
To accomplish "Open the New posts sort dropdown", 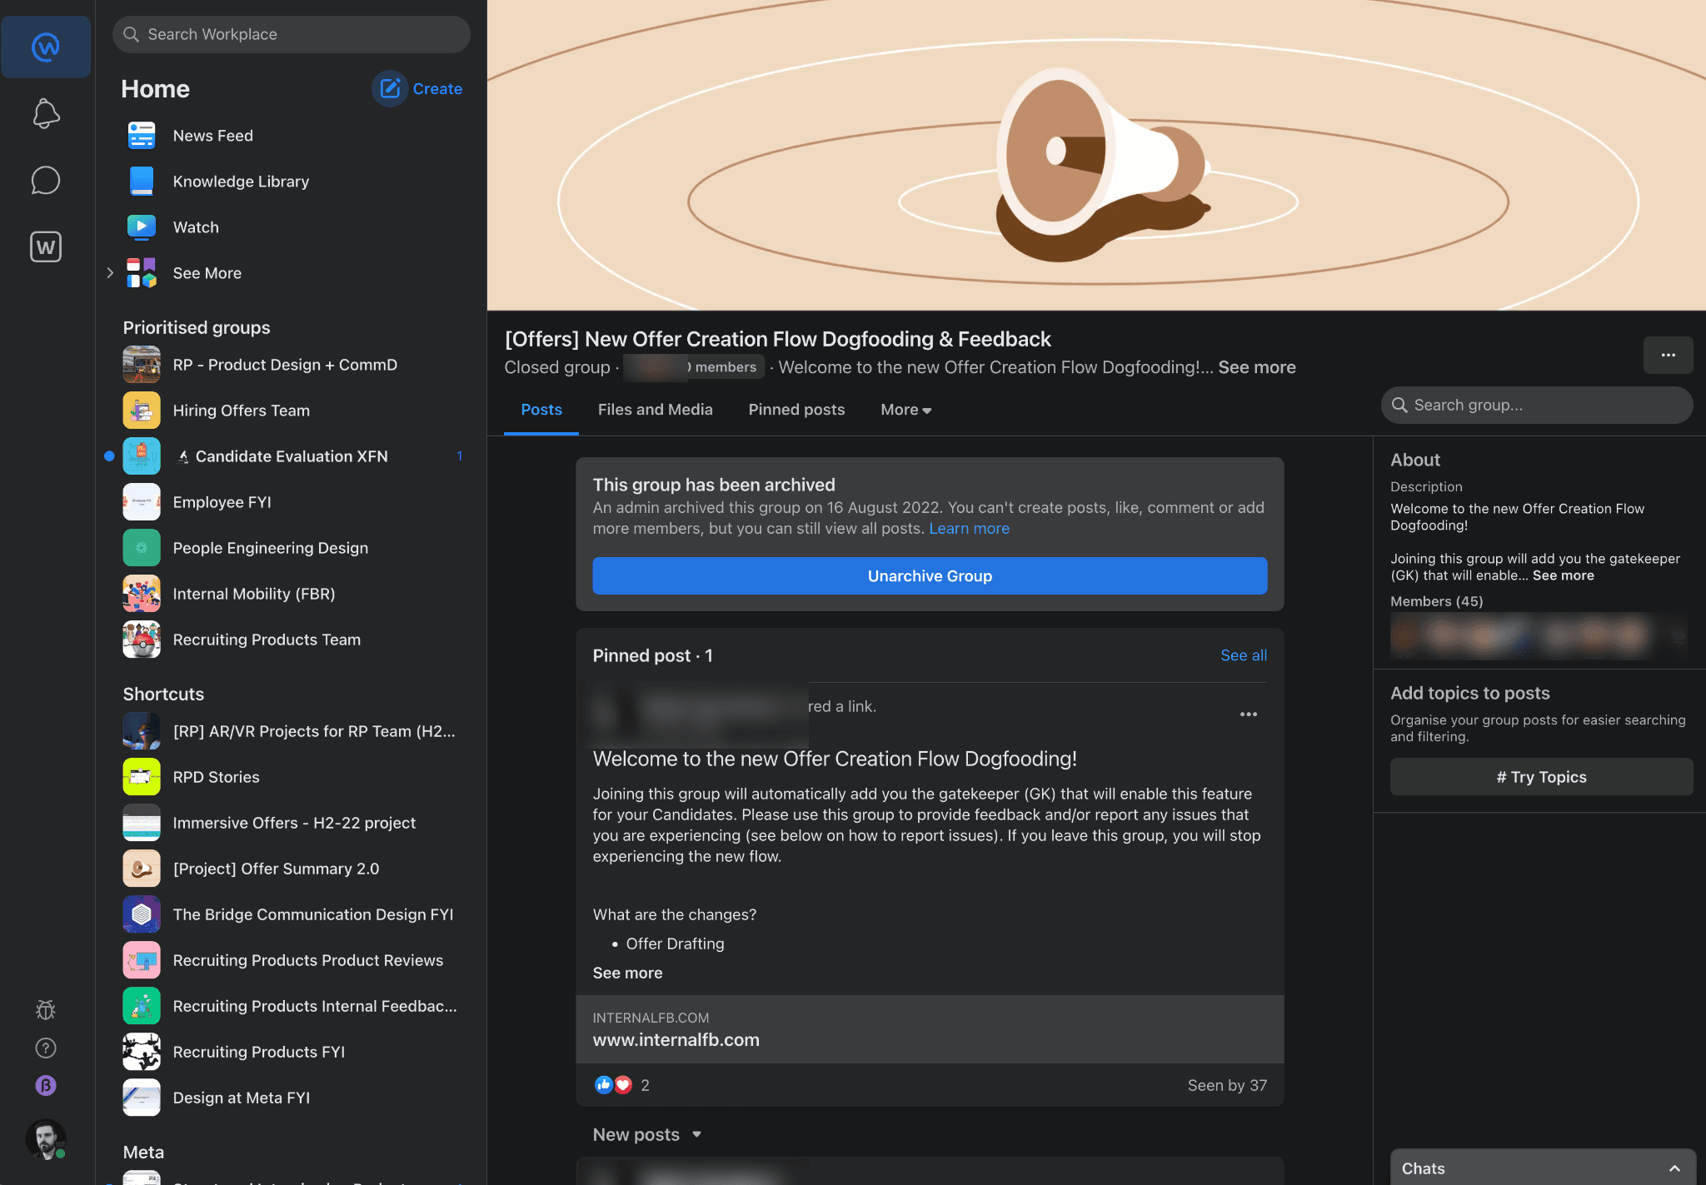I will click(647, 1134).
